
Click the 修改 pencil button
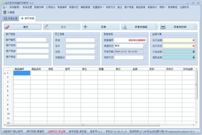[x=62, y=27]
